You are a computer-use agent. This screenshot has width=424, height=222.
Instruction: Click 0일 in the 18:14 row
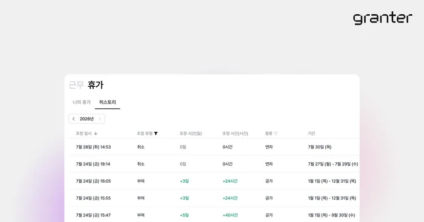(x=183, y=164)
